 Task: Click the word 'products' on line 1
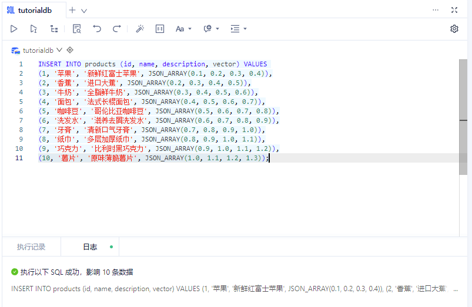[100, 64]
